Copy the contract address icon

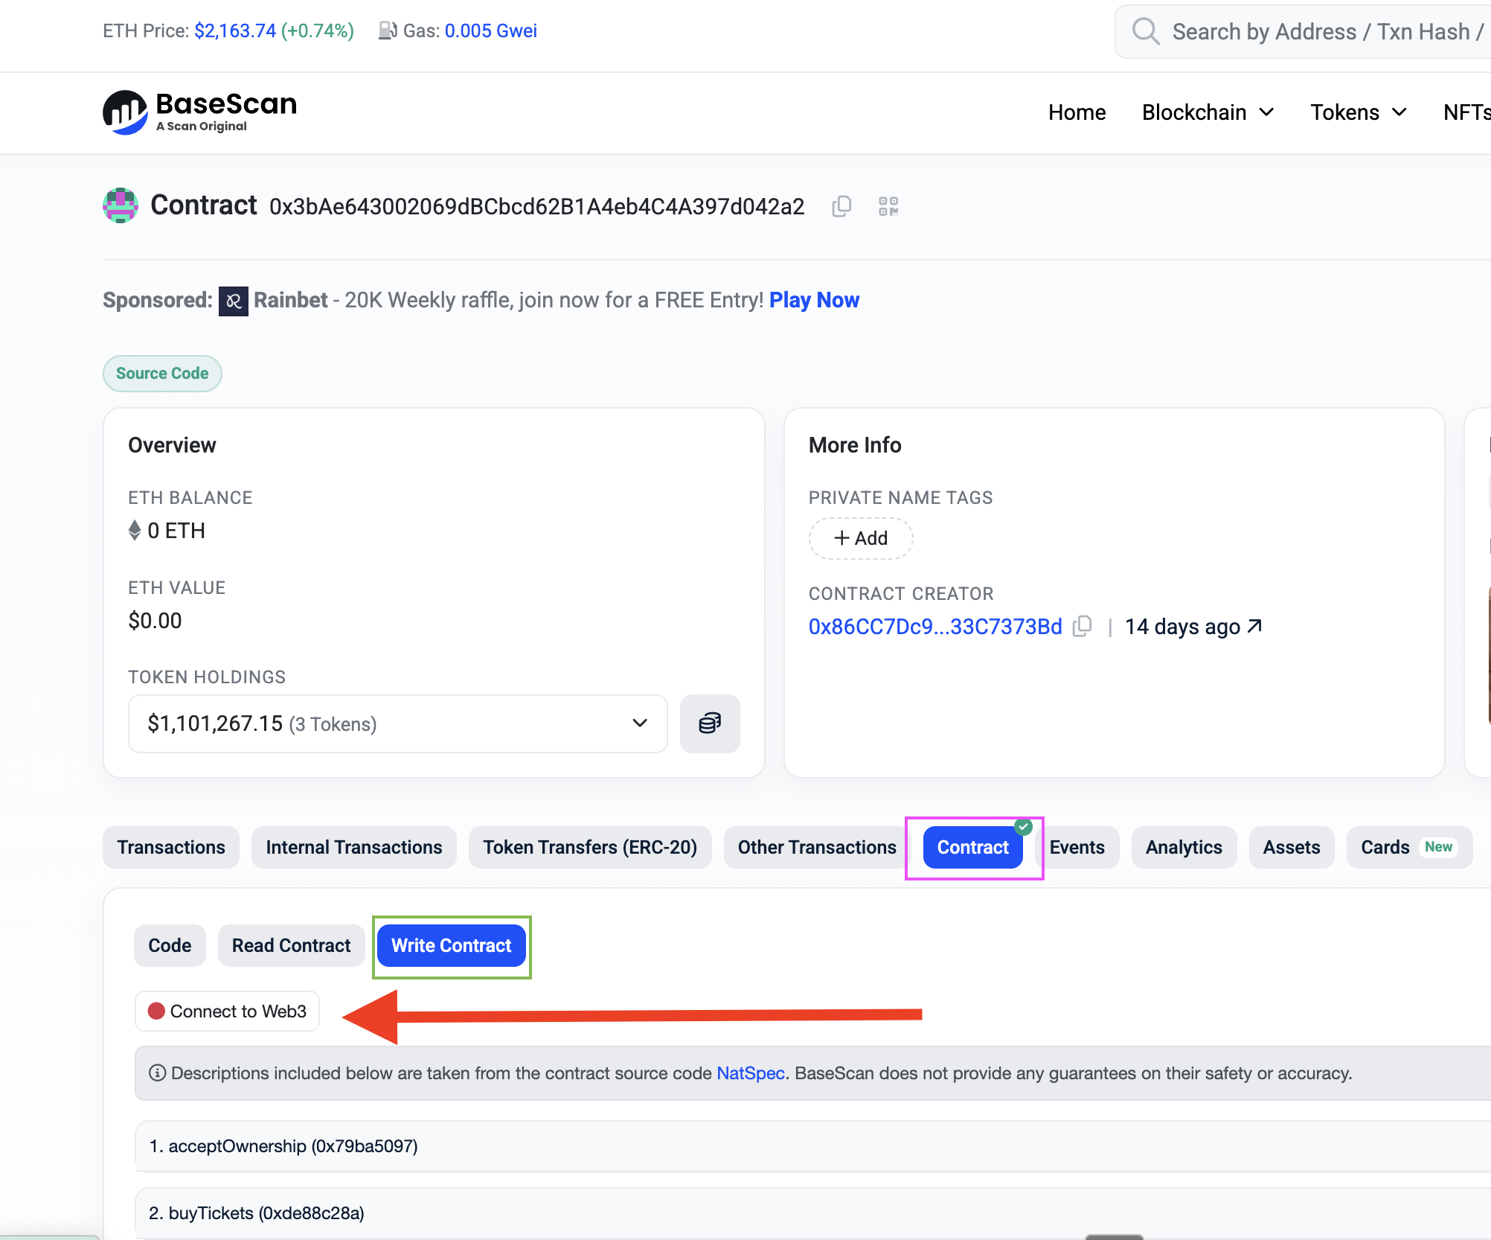tap(841, 206)
